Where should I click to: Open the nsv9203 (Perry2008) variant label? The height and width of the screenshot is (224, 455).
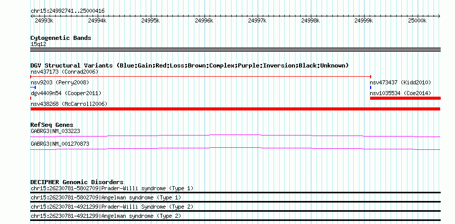point(60,82)
